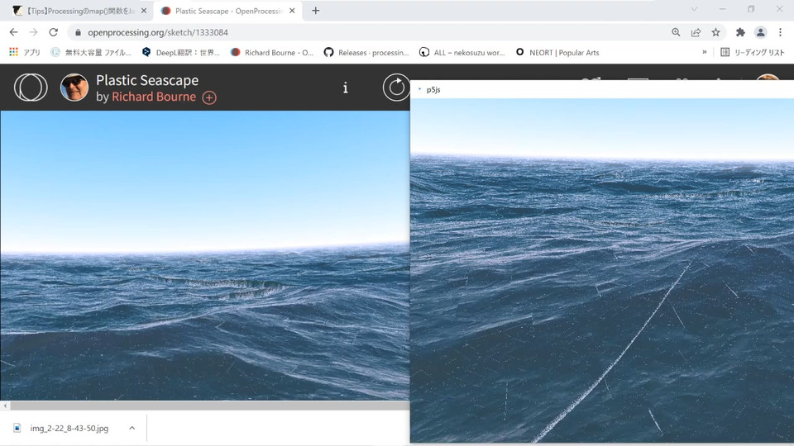
Task: Follow Richard Bourne with plus icon
Action: (209, 97)
